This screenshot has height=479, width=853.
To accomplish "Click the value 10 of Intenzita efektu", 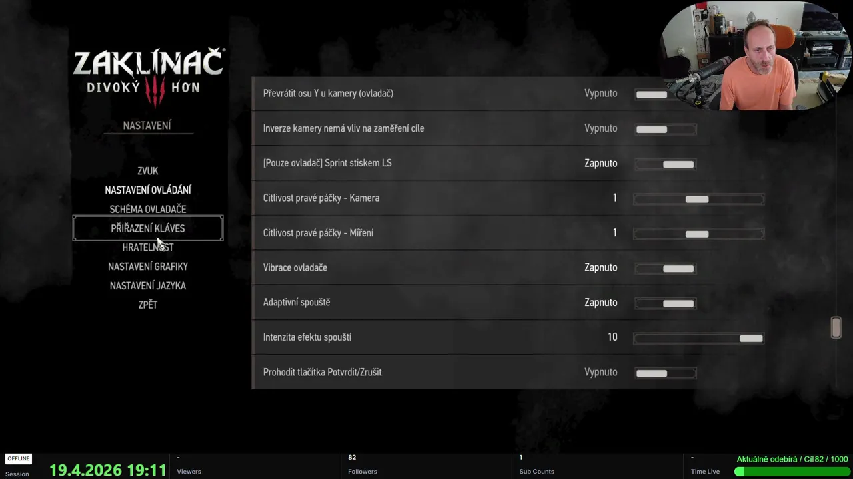I will (x=612, y=337).
